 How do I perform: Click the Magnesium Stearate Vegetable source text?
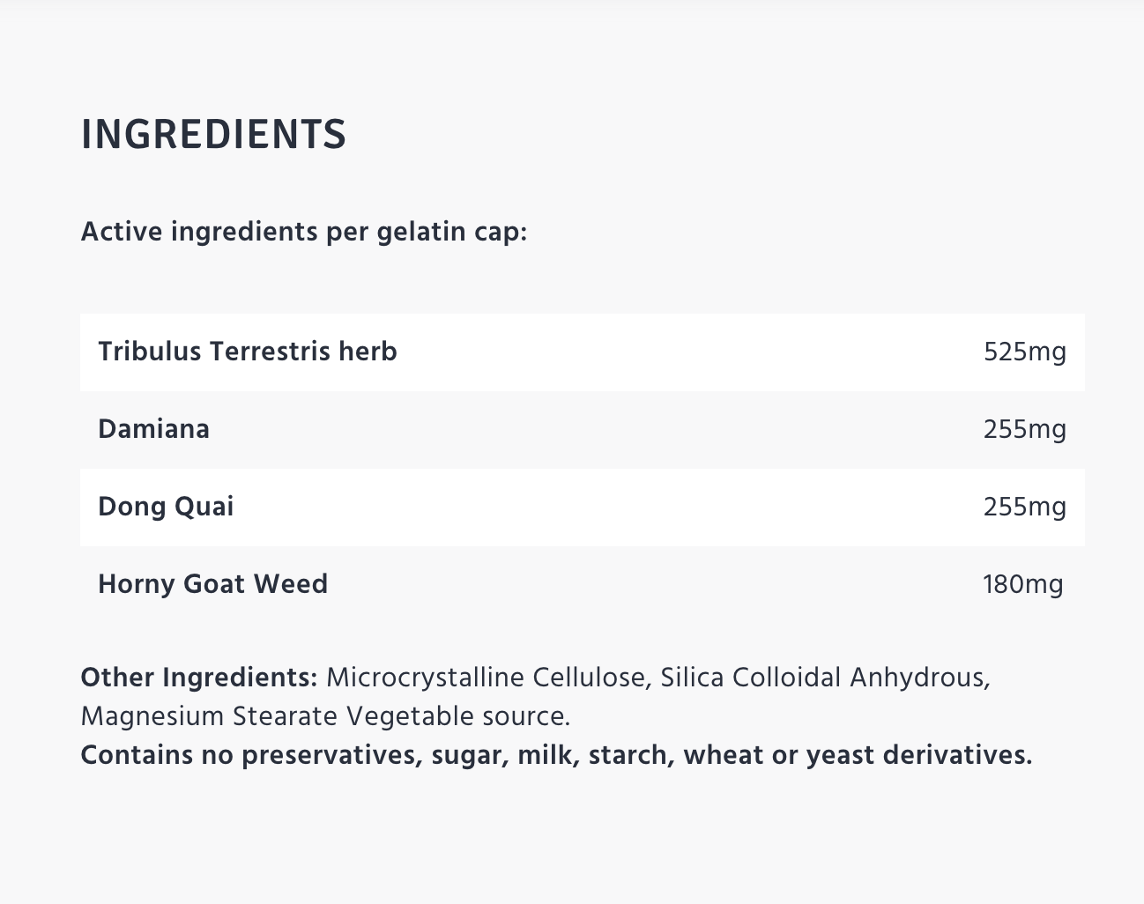(x=325, y=716)
